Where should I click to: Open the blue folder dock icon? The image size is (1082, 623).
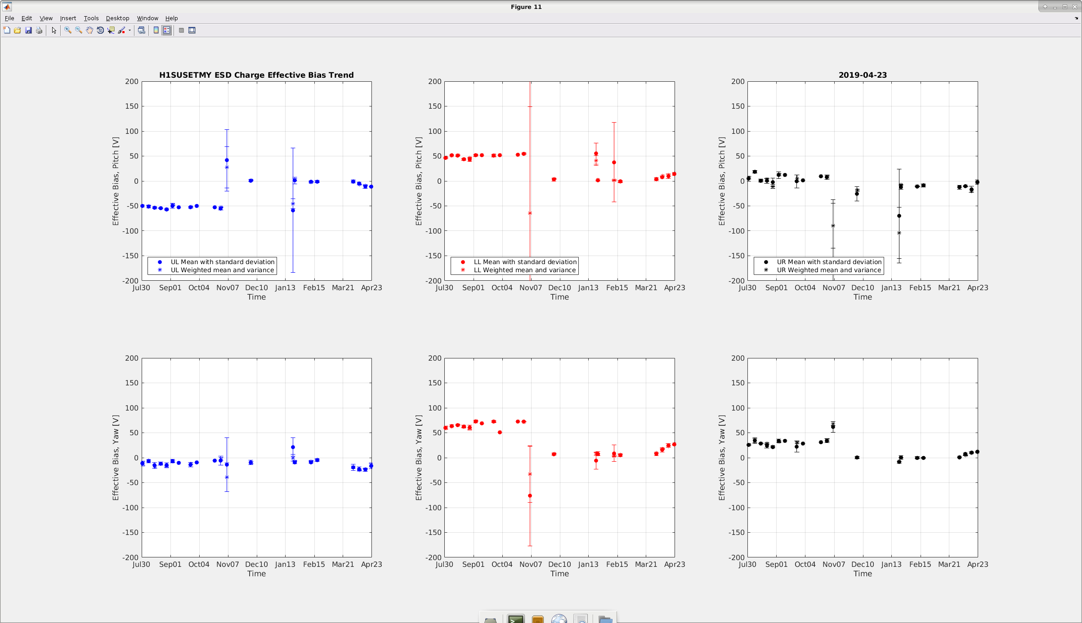605,619
